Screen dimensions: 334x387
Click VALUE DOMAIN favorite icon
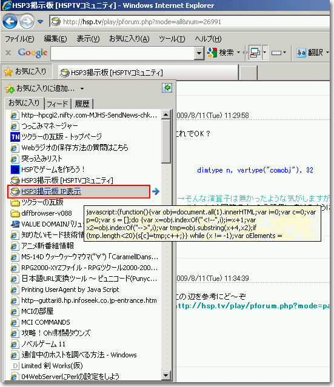click(x=15, y=224)
